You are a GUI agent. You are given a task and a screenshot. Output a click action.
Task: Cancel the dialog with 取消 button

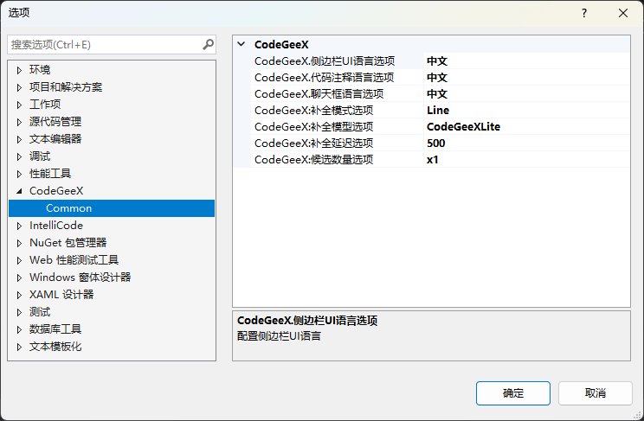pos(596,393)
